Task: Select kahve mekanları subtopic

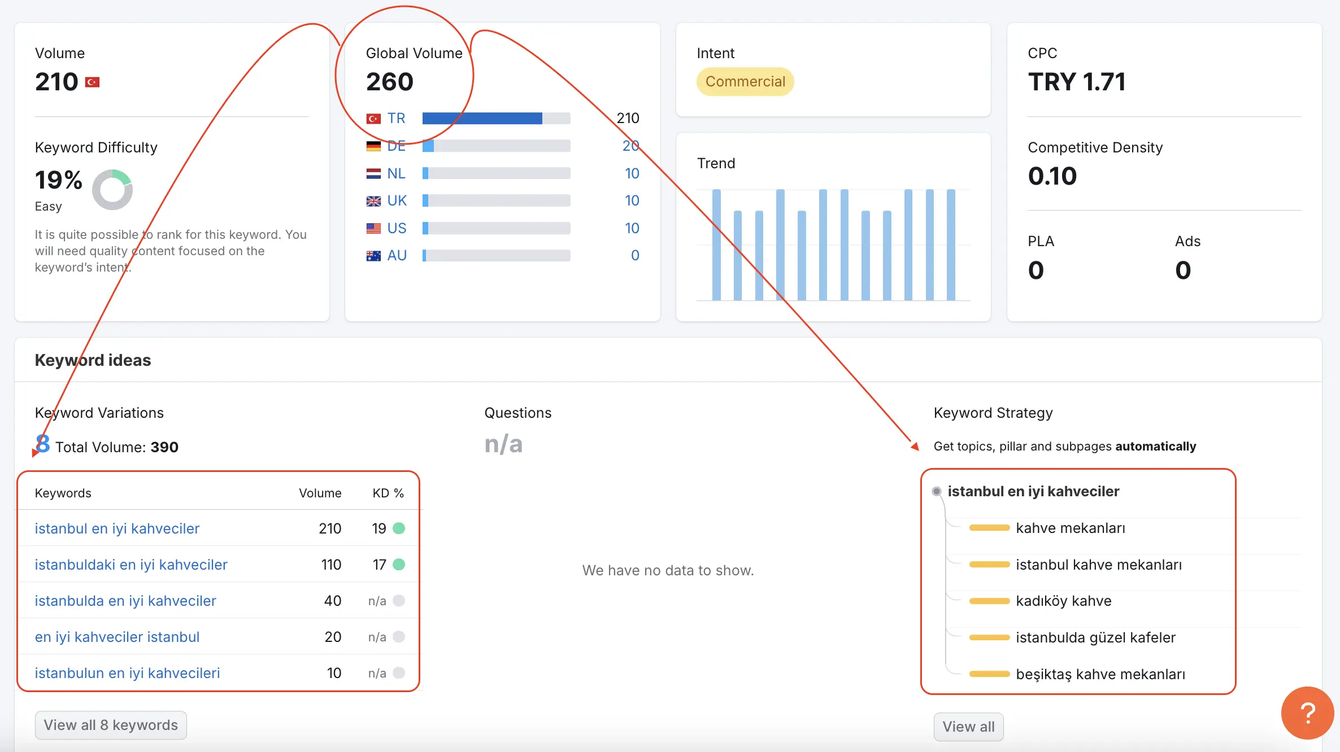Action: 1071,528
